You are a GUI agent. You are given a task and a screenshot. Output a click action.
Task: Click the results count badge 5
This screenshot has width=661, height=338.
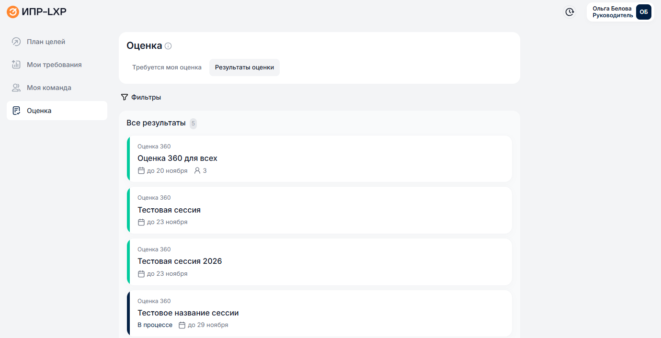point(193,124)
